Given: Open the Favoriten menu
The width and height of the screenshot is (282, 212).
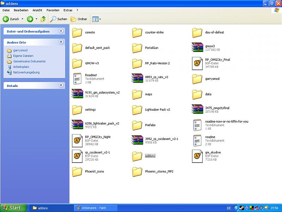Looking at the screenshot, I should point(53,10).
